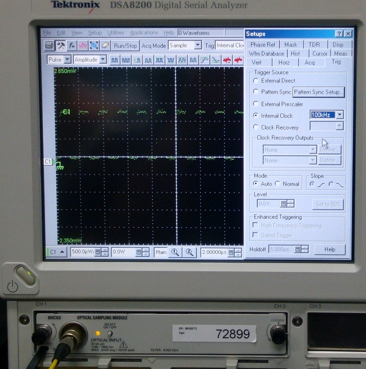Click the Pattern Sync Setup button
Screen dimensions: 366x369
318,92
